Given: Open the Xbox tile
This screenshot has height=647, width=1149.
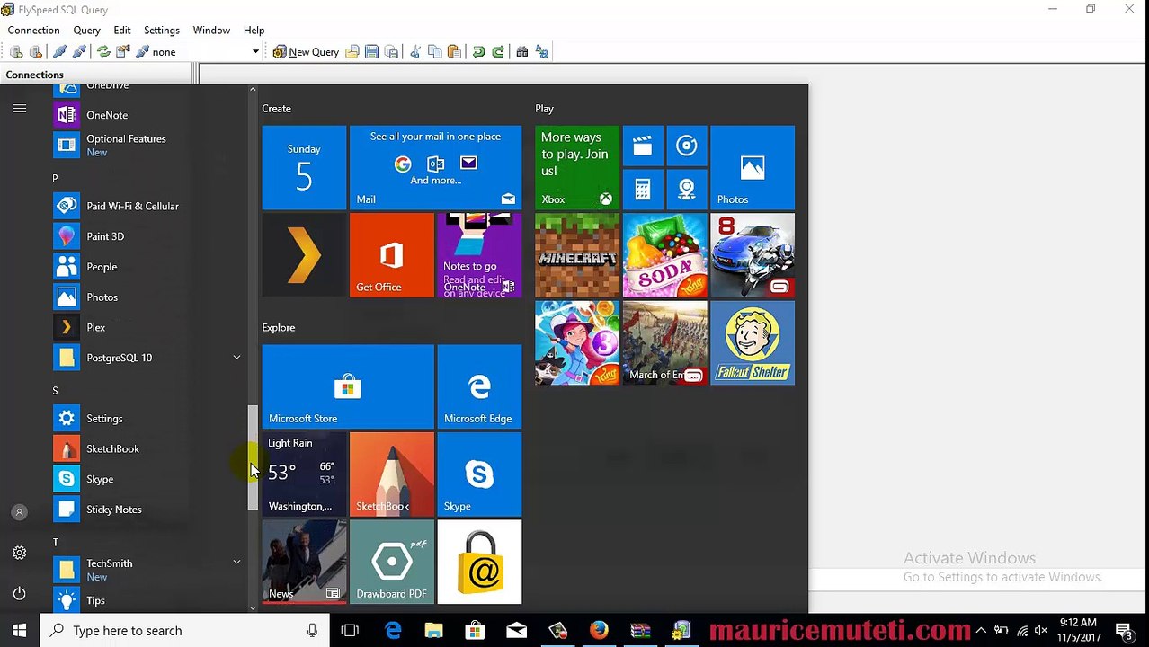Looking at the screenshot, I should coord(577,168).
